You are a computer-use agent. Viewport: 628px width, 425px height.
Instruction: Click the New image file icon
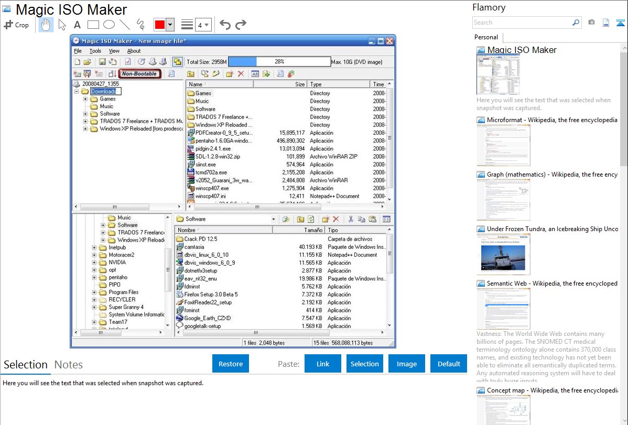point(77,62)
